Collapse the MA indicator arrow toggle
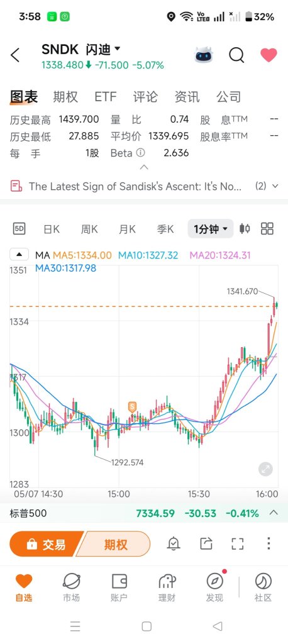 pyautogui.click(x=19, y=255)
